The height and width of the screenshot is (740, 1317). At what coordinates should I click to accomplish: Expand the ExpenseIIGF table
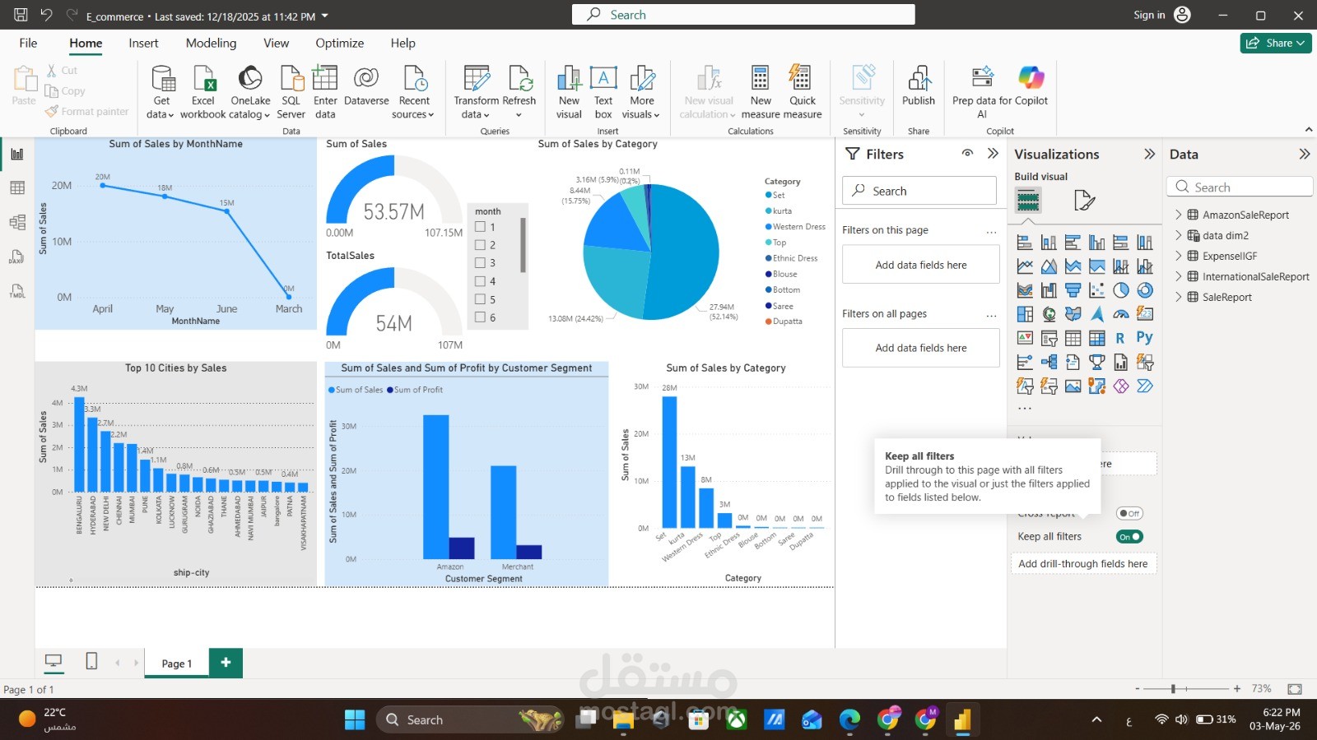click(x=1178, y=256)
